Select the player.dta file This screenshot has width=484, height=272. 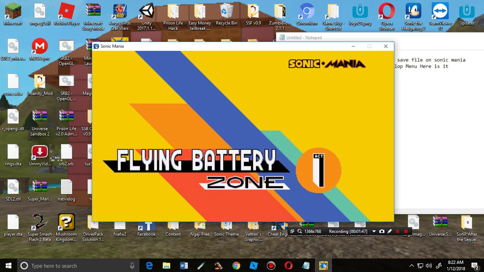pos(13,225)
